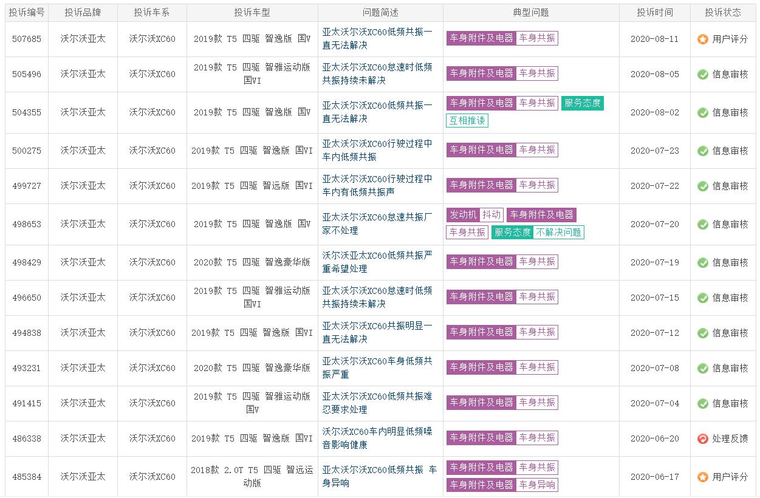Open link 亚太沃尔沃XC60怠速共振厂家不处理
760x498 pixels.
coord(377,223)
